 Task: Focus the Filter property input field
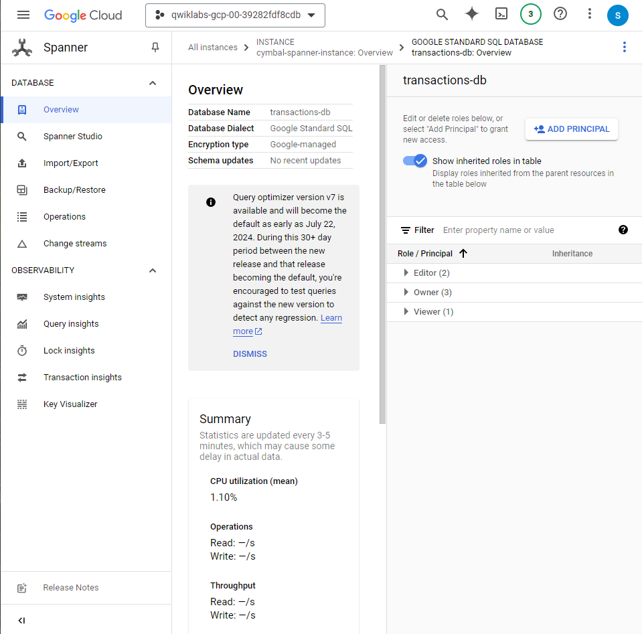click(528, 230)
